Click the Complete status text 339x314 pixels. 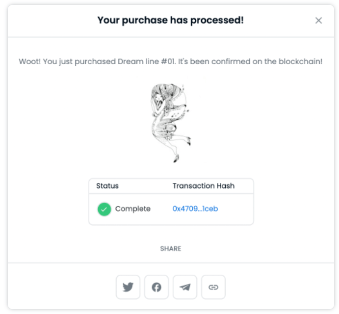tap(132, 209)
